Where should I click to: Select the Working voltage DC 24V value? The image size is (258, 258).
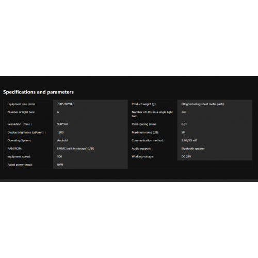[x=186, y=157]
